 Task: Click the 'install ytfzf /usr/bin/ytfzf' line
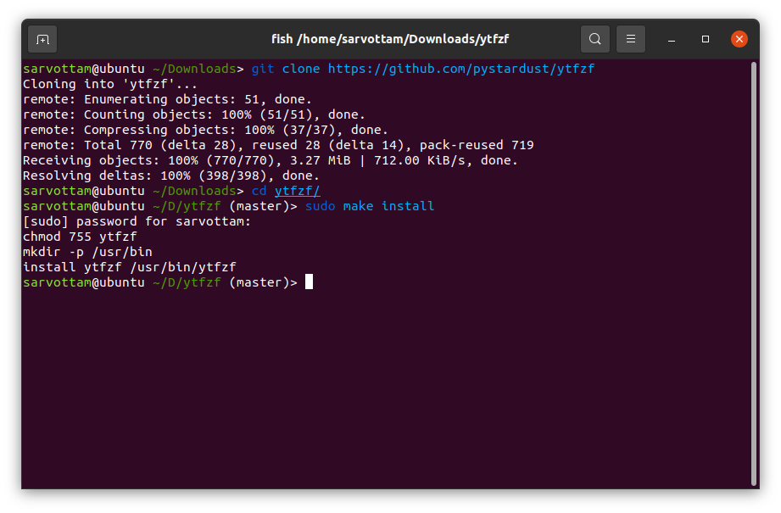tap(129, 267)
